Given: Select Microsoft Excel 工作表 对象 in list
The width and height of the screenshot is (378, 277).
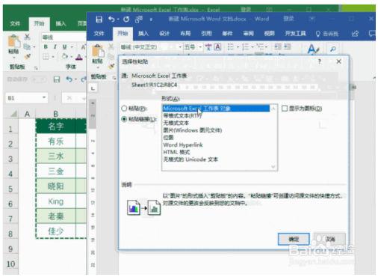Looking at the screenshot, I should coord(216,109).
